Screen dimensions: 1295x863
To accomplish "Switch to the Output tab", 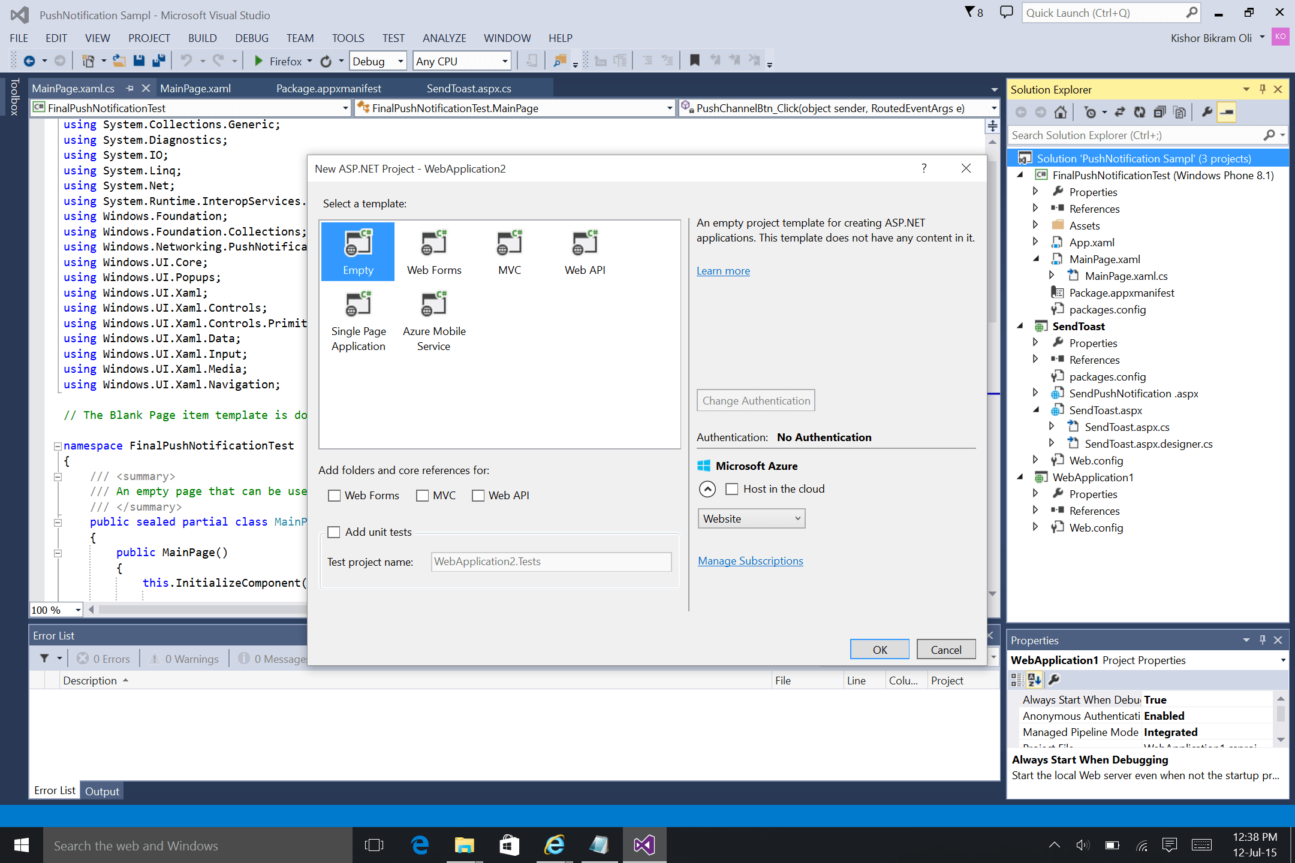I will click(102, 791).
